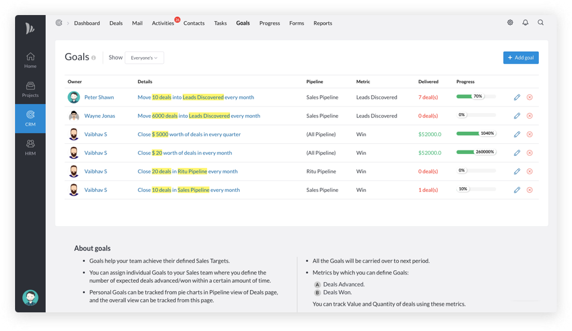
Task: Edit Peter Shawn's goal
Action: click(517, 97)
